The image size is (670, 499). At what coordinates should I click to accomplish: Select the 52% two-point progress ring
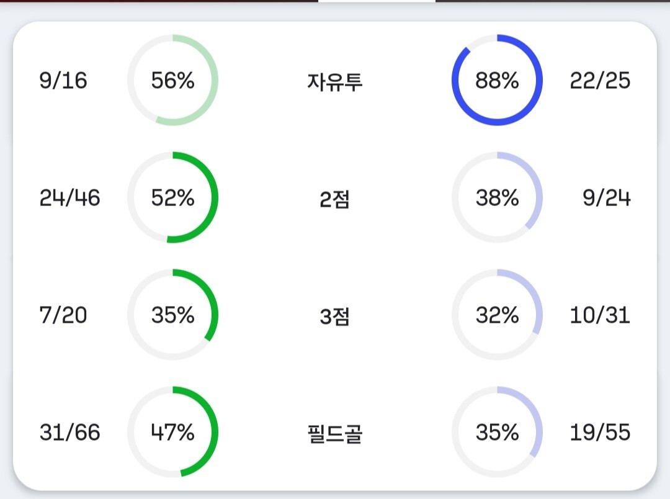[172, 197]
